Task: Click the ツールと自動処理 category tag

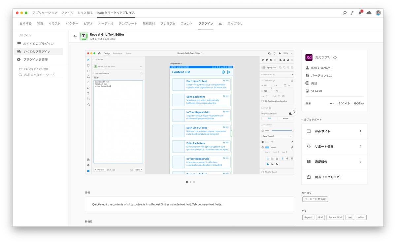Action: (315, 199)
